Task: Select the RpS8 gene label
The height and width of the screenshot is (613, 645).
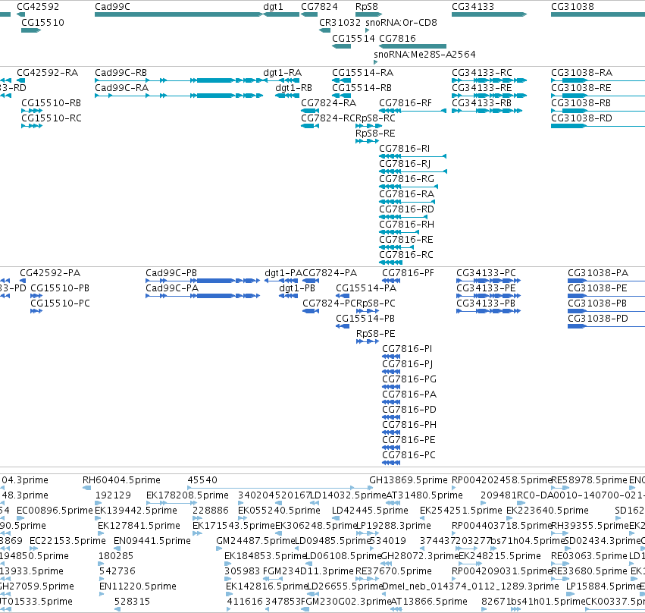Action: [367, 7]
